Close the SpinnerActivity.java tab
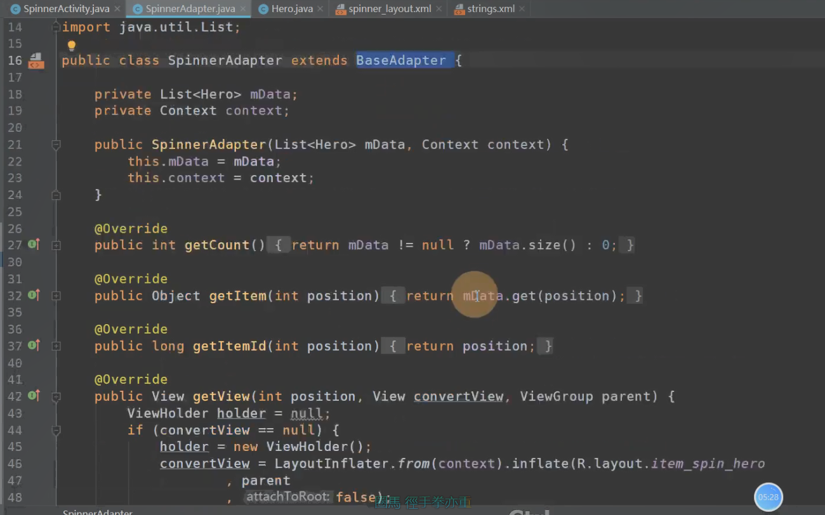The width and height of the screenshot is (825, 515). 117,10
